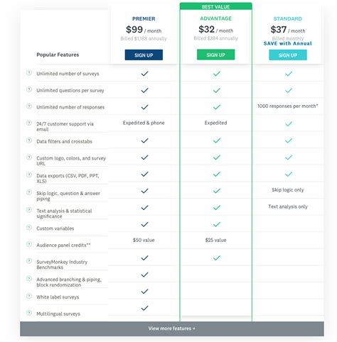The image size is (337, 342).
Task: Open info icon for SurveyMonkey Industry Benchmarks
Action: [x=29, y=260]
